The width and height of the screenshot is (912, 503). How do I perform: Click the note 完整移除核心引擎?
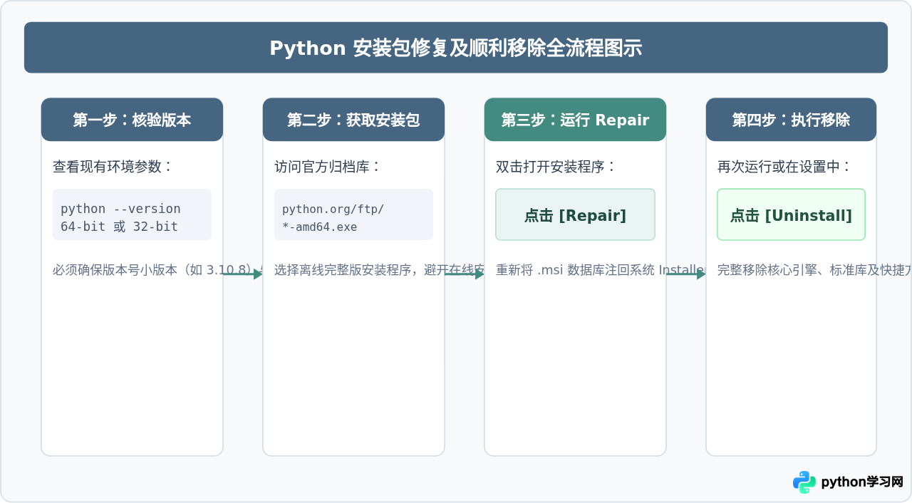click(x=767, y=270)
